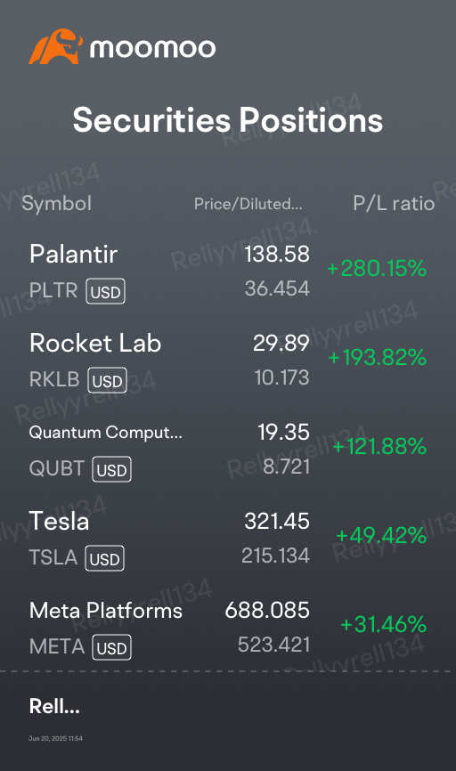The height and width of the screenshot is (771, 456).
Task: Click the moomoo bull logo icon
Action: pyautogui.click(x=55, y=46)
